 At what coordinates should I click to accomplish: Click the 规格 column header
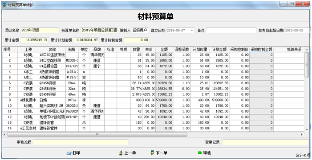[72, 49]
